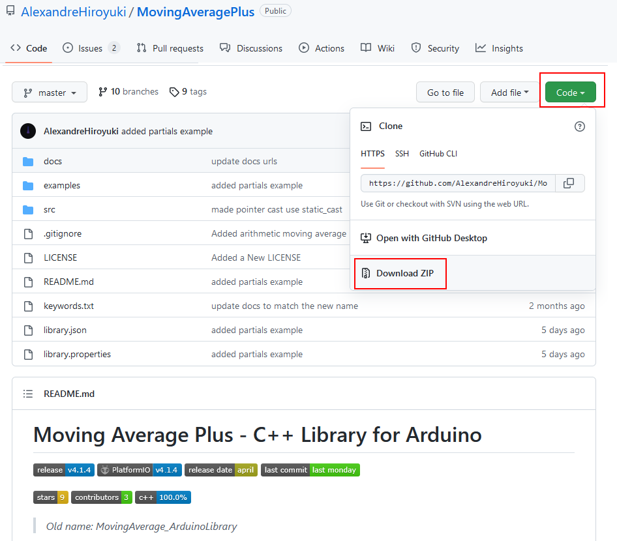Viewport: 617px width, 541px height.
Task: Open the .gitignore file
Action: (63, 234)
